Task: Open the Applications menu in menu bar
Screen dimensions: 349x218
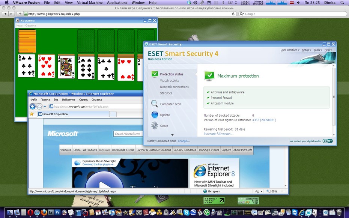Action: pos(117,3)
